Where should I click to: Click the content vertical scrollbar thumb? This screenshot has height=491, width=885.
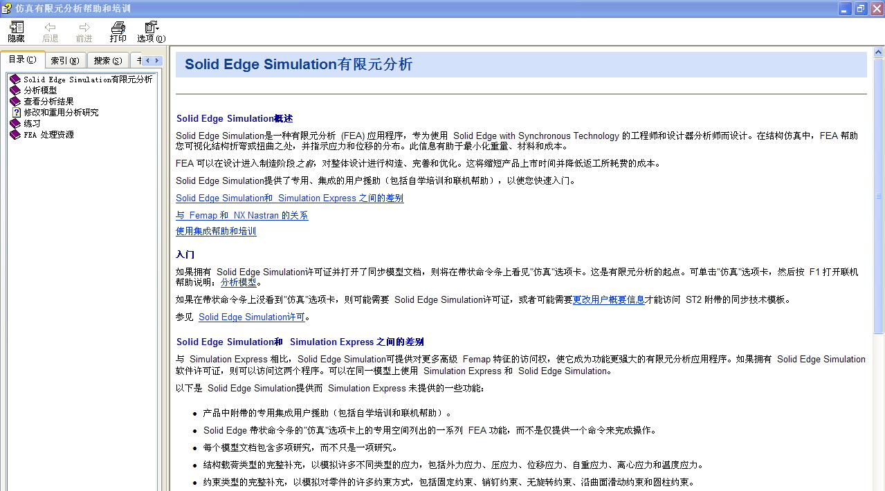(879, 196)
